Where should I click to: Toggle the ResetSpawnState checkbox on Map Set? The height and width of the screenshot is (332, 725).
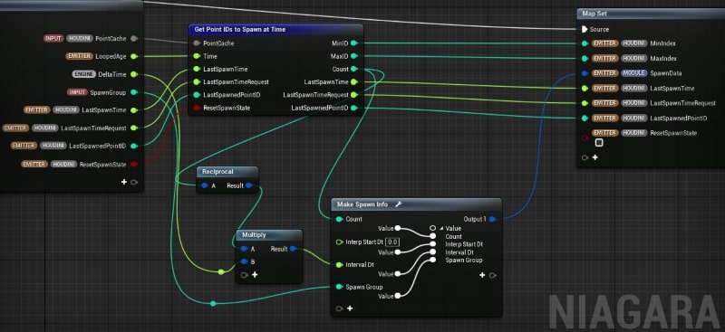point(599,143)
